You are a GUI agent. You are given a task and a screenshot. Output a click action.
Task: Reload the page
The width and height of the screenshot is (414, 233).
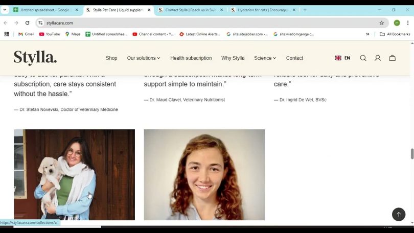[27, 23]
